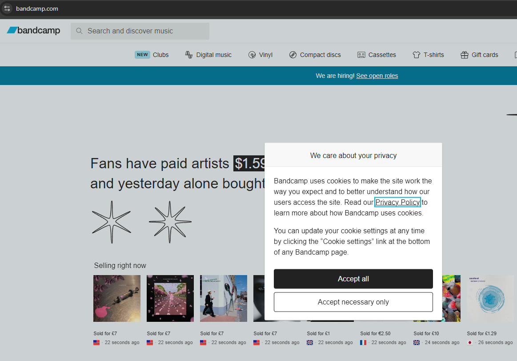Screen dimensions: 517x361
Task: Open the site info icon beside bandcamp.com
Action: click(x=7, y=8)
